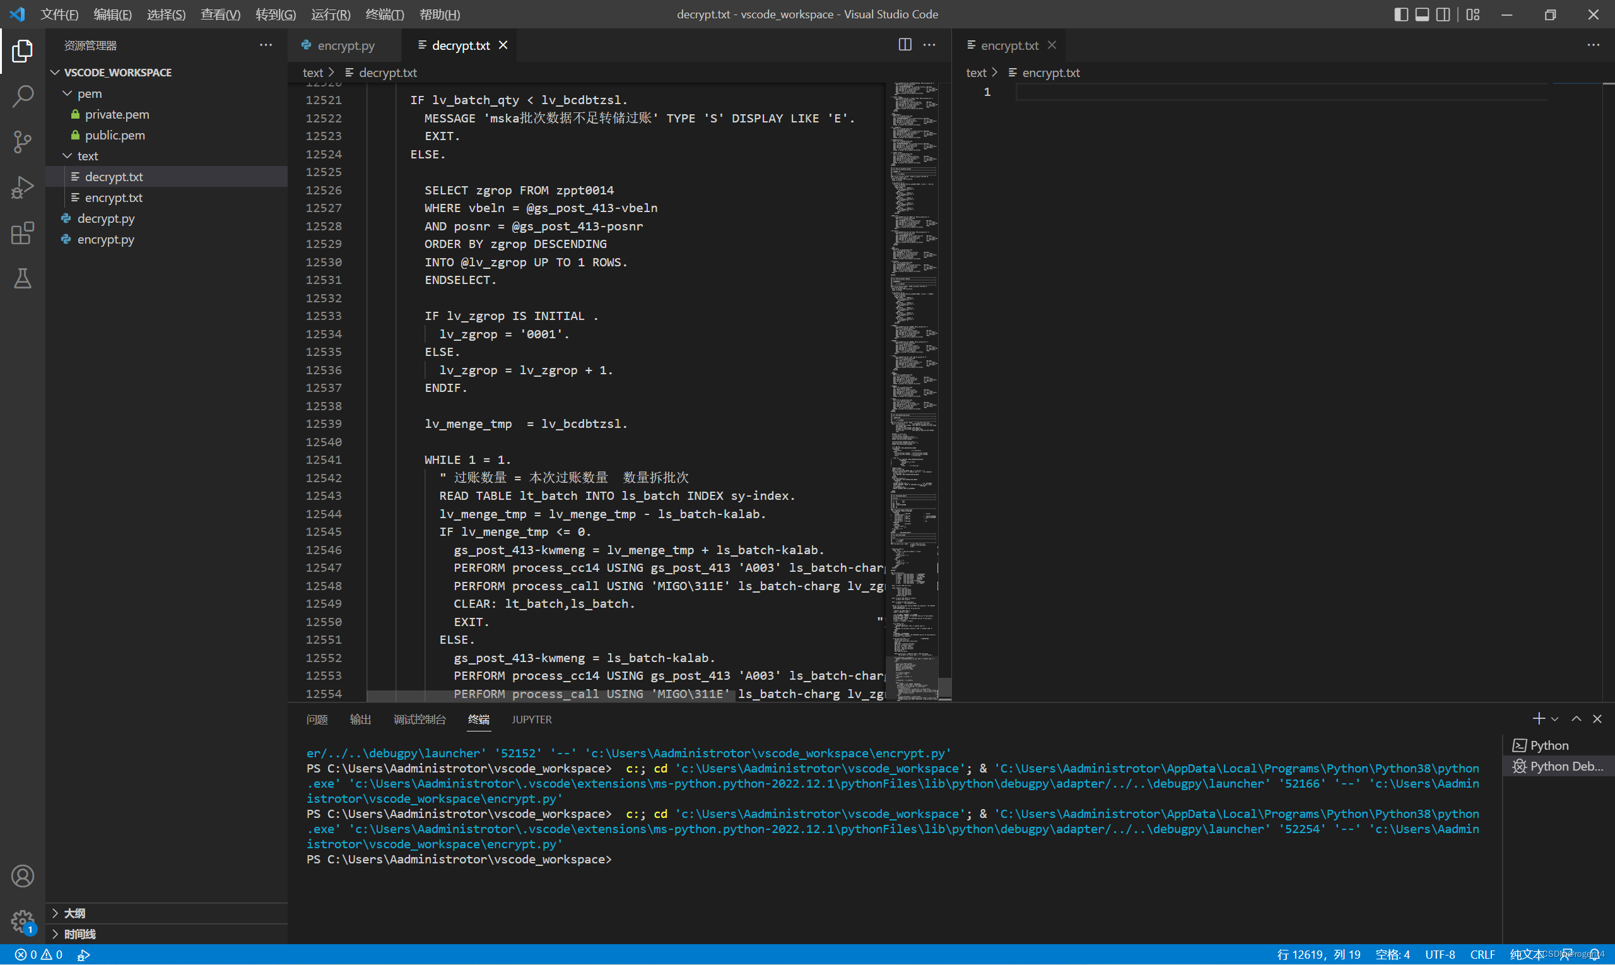Split the decrypt.txt editor right

905,45
